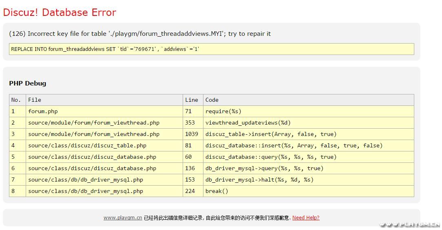Select discuz_table->insert code cell
Screen dimensions: 442x230
click(x=309, y=134)
